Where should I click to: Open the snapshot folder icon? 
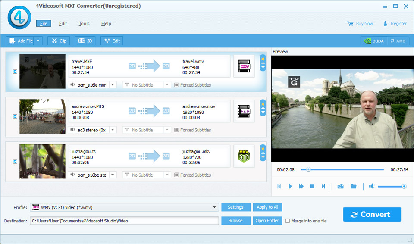coord(354,186)
